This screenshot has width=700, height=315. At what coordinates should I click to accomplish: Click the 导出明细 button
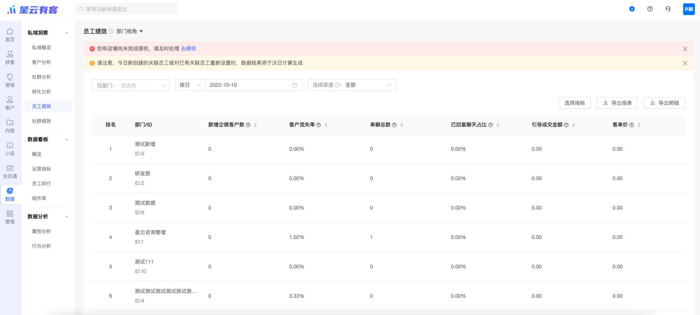pyautogui.click(x=664, y=103)
